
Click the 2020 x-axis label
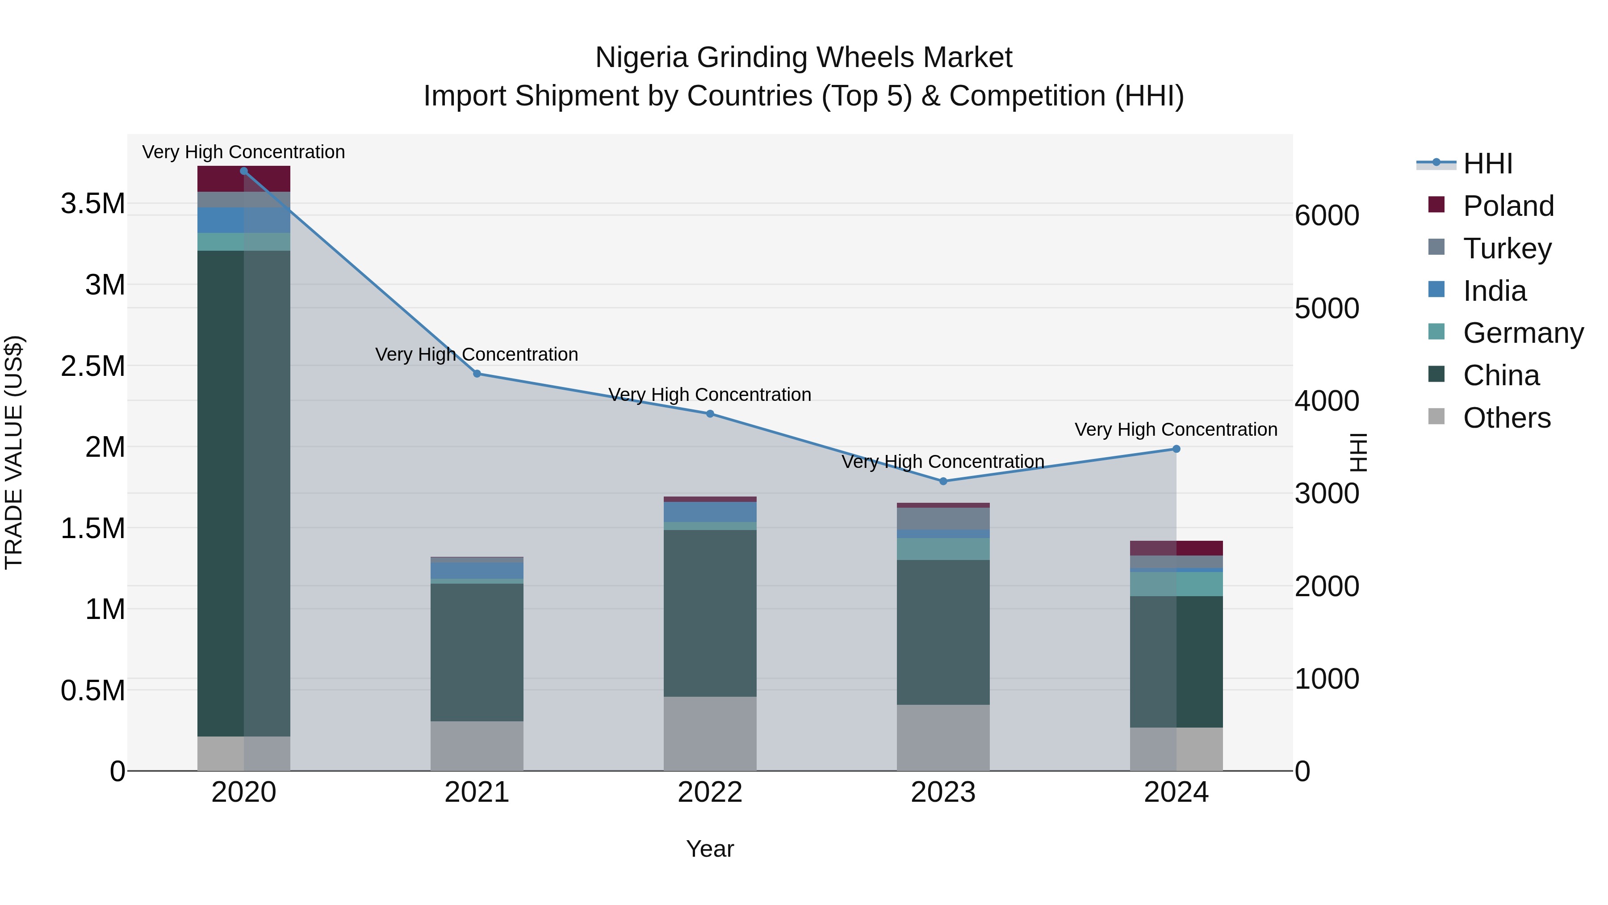coord(244,792)
